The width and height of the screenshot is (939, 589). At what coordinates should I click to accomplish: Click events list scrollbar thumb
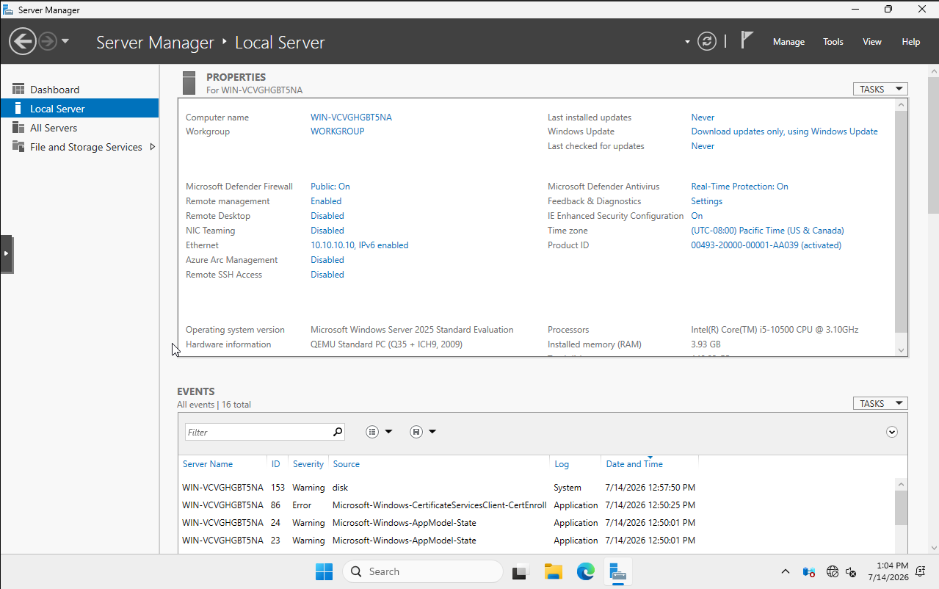tap(902, 507)
